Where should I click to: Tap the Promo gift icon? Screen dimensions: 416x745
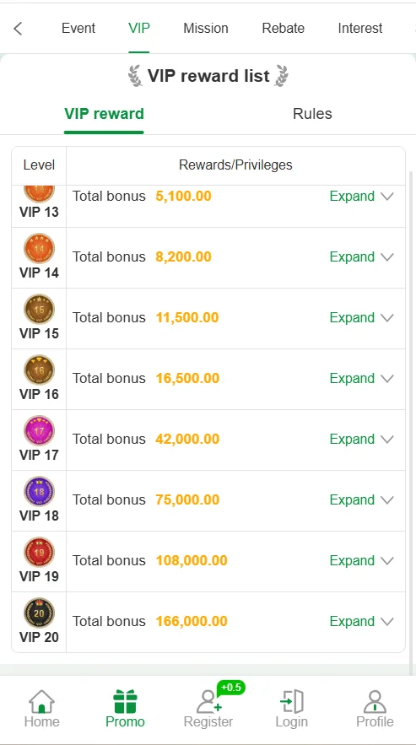(x=125, y=702)
